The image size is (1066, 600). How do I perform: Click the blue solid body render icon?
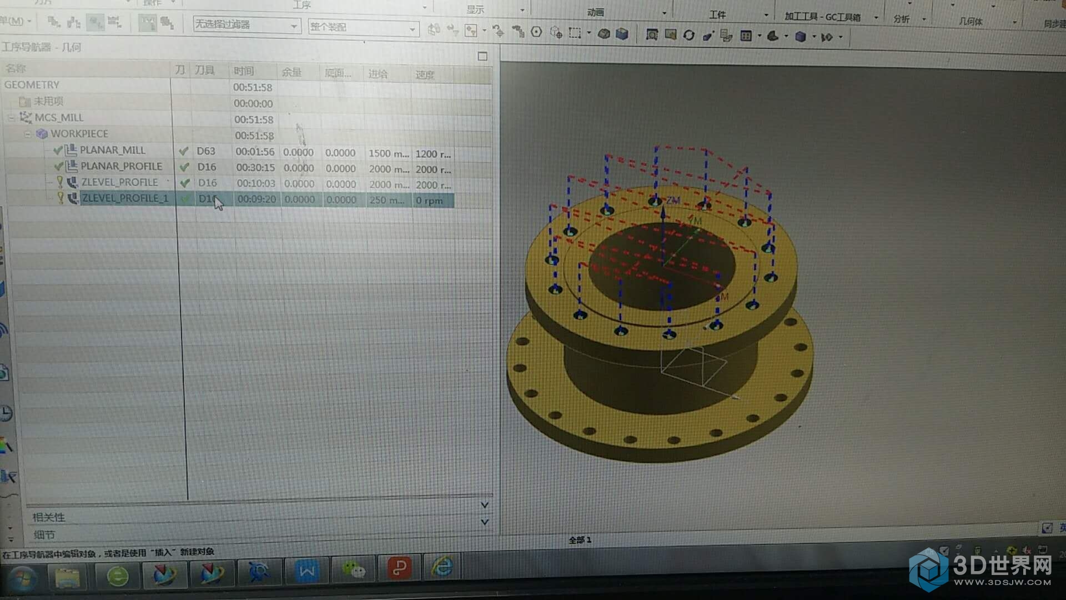800,37
